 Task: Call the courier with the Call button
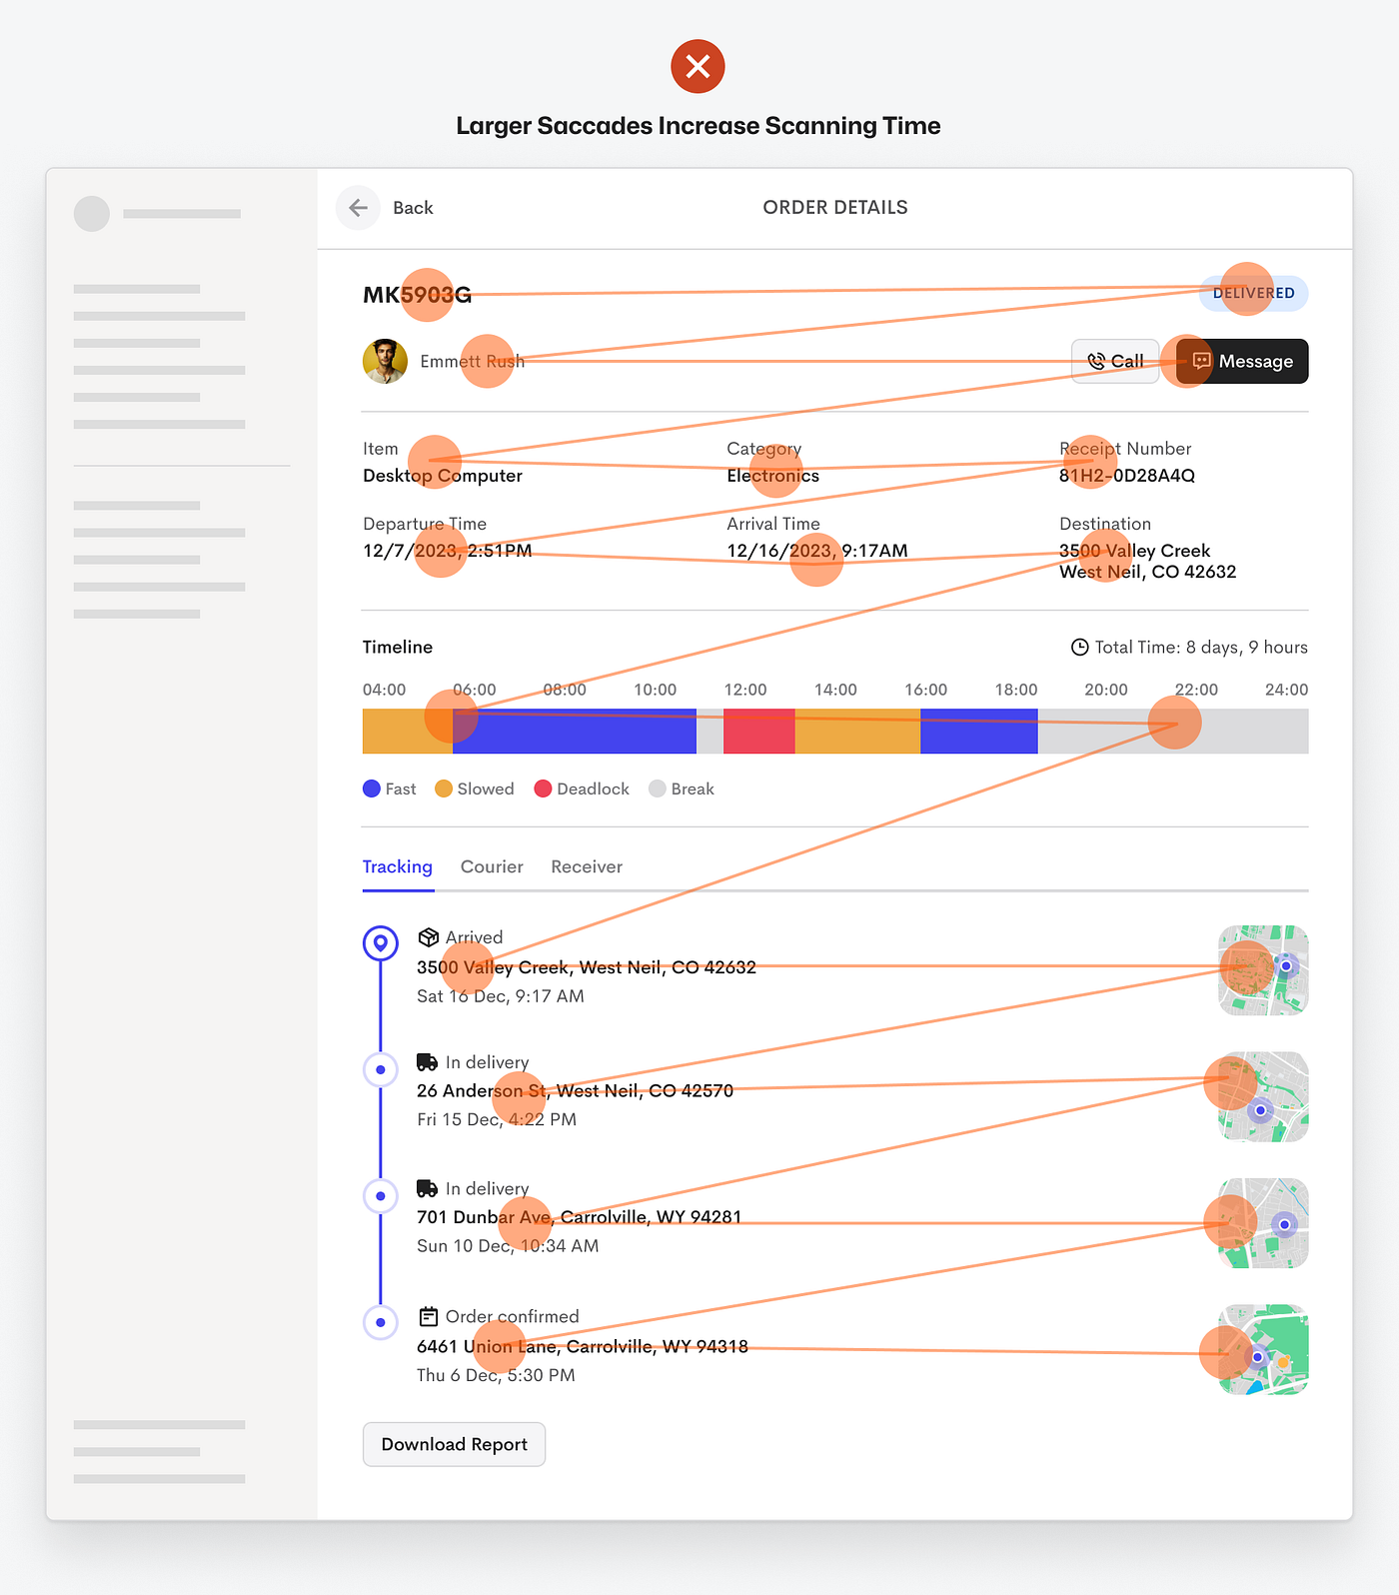click(x=1115, y=362)
